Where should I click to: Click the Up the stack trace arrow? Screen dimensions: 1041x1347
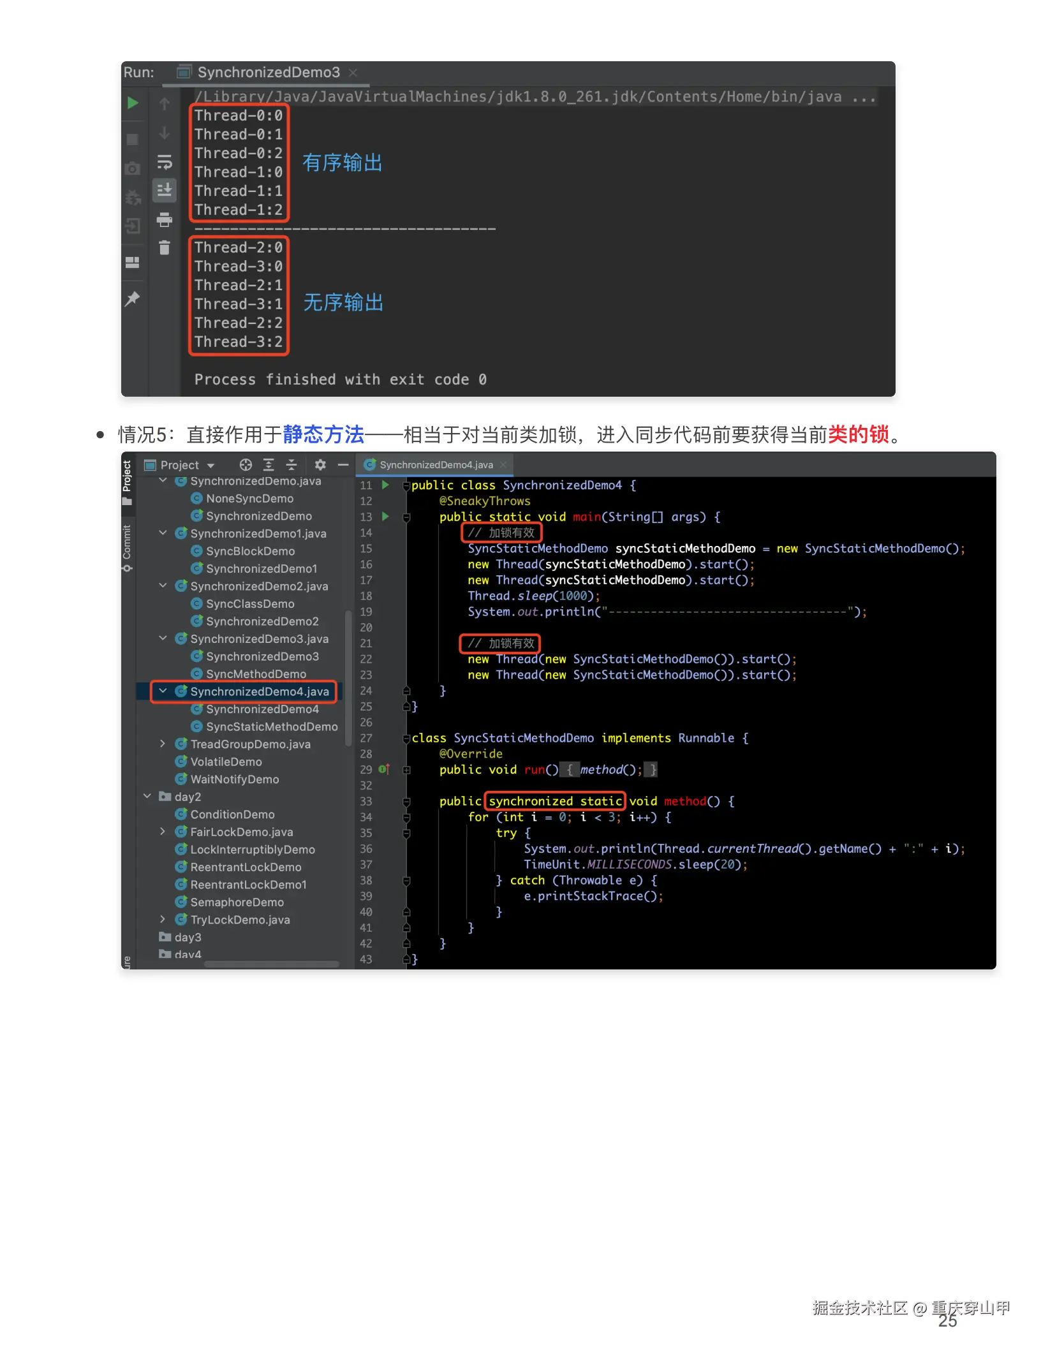tap(165, 103)
